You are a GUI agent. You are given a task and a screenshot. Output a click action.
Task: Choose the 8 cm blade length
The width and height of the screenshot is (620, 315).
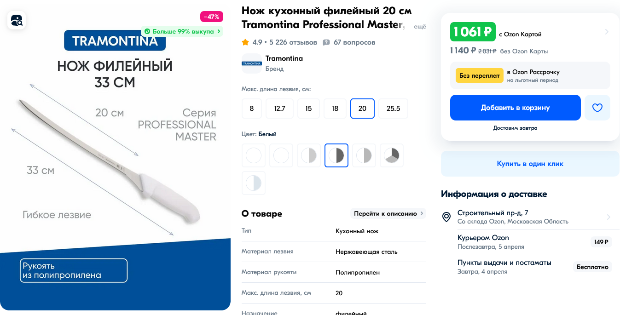tap(252, 109)
